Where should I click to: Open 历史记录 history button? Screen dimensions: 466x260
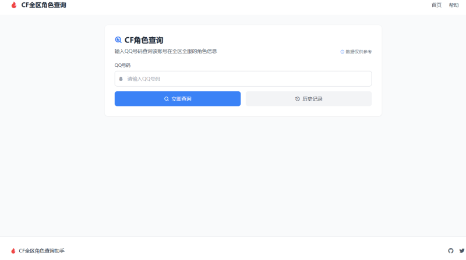click(x=309, y=99)
